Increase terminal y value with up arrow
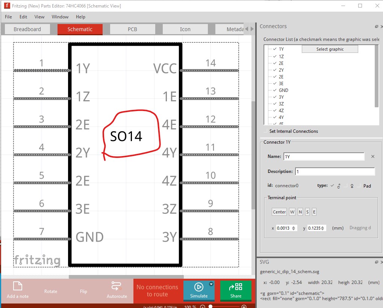383x308 pixels. pyautogui.click(x=322, y=227)
